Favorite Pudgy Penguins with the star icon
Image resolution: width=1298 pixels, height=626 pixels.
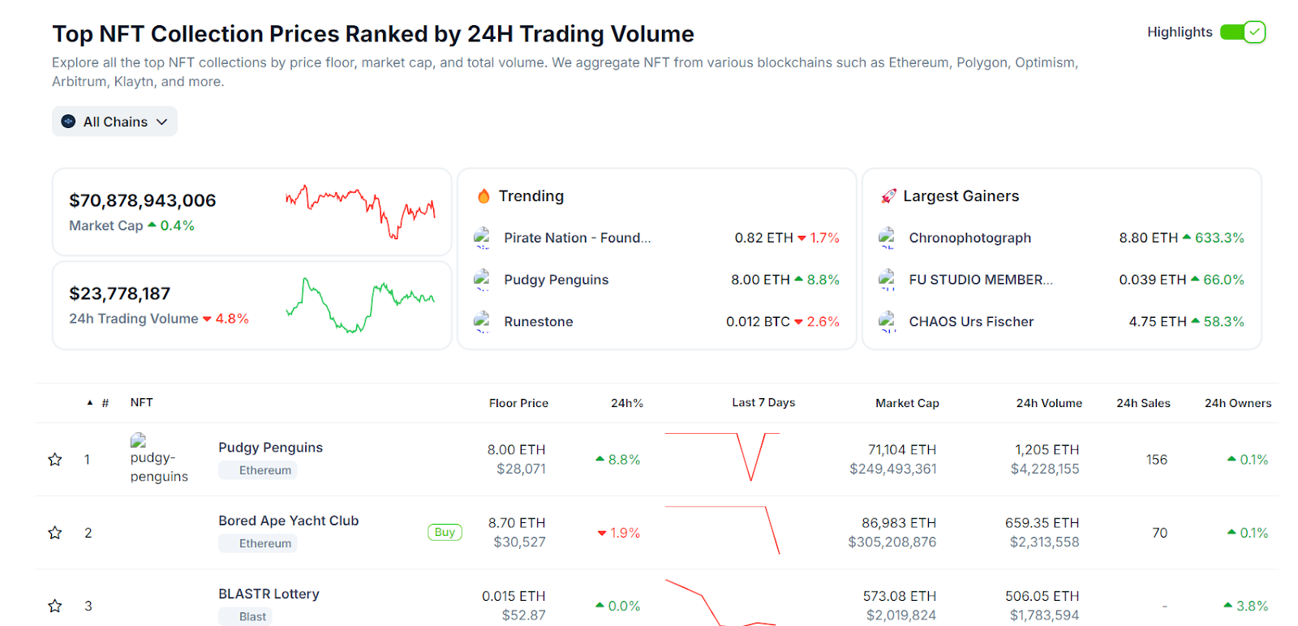coord(55,460)
